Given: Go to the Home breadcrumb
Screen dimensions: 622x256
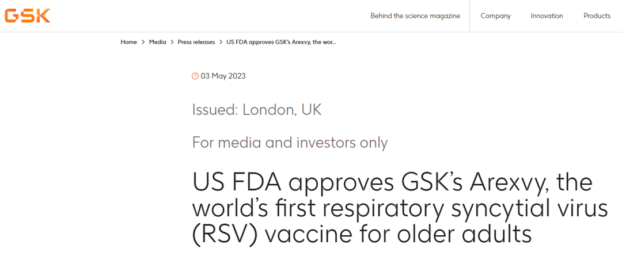Looking at the screenshot, I should [128, 42].
